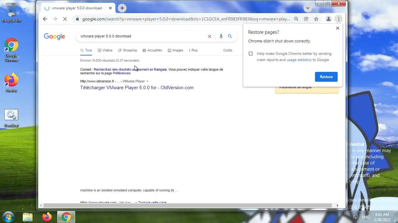Open site info via the padlock icon

(77, 19)
